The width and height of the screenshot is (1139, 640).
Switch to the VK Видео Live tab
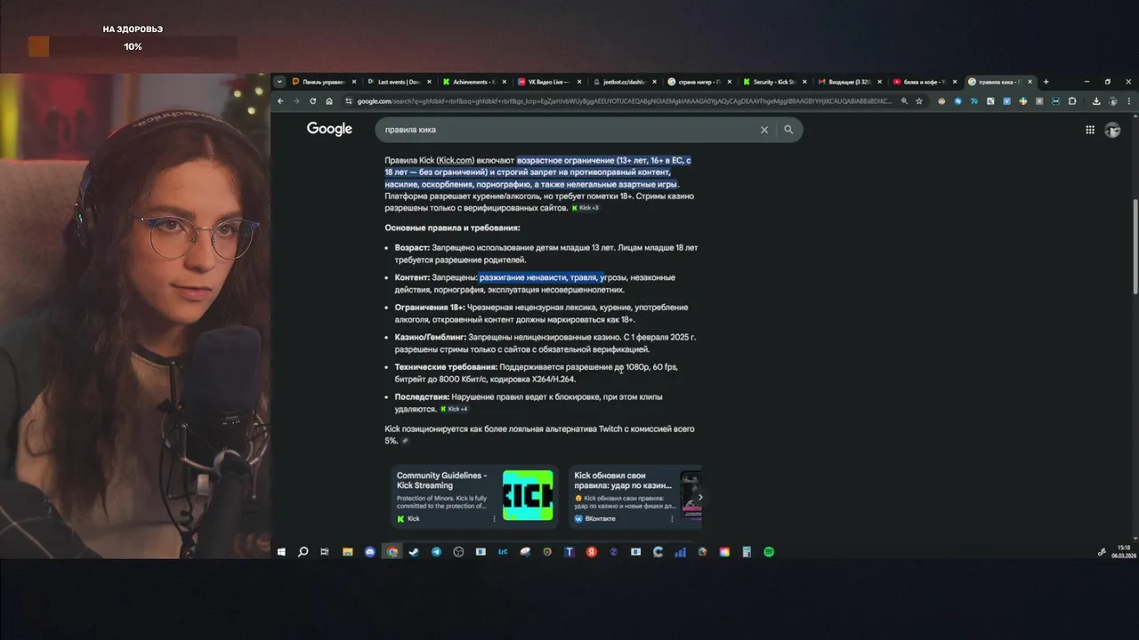click(x=549, y=82)
